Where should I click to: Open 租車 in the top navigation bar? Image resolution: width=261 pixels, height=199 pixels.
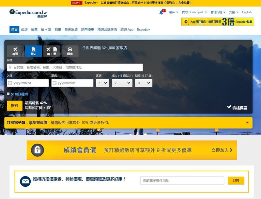[x=58, y=30]
